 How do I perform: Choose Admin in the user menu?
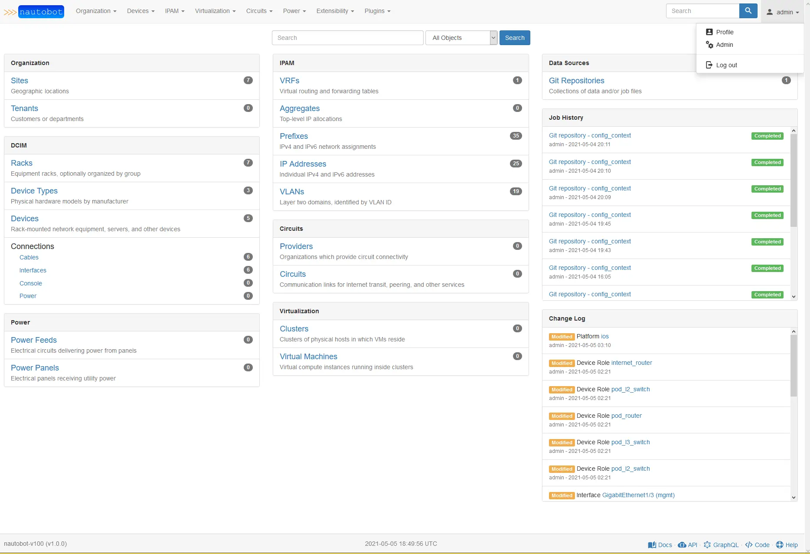(x=724, y=45)
